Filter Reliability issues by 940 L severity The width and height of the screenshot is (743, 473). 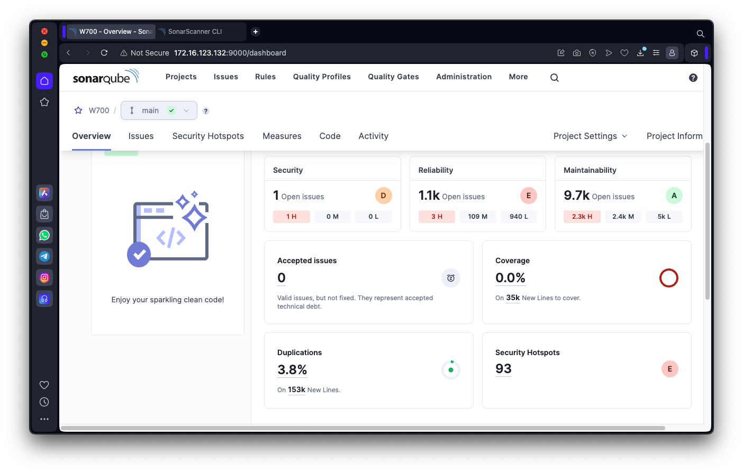[x=519, y=217]
